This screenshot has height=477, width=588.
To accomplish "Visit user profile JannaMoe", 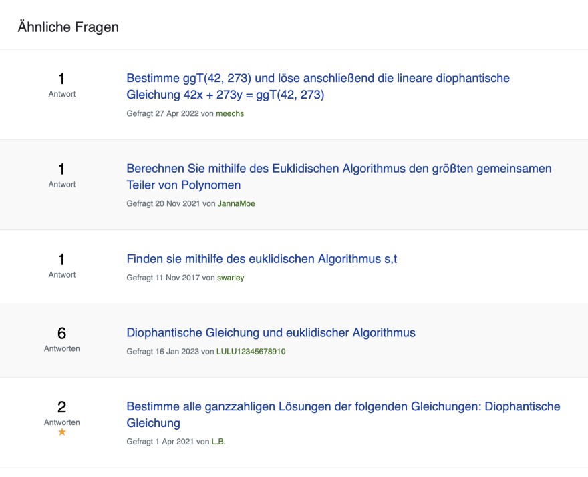I will click(236, 203).
